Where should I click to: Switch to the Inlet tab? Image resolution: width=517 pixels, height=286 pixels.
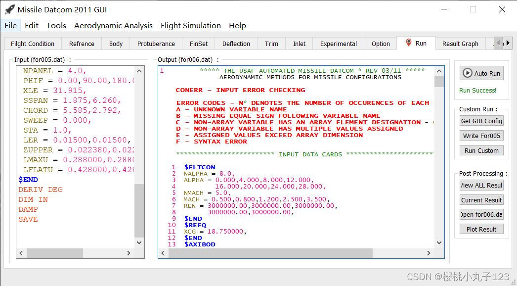[x=300, y=44]
